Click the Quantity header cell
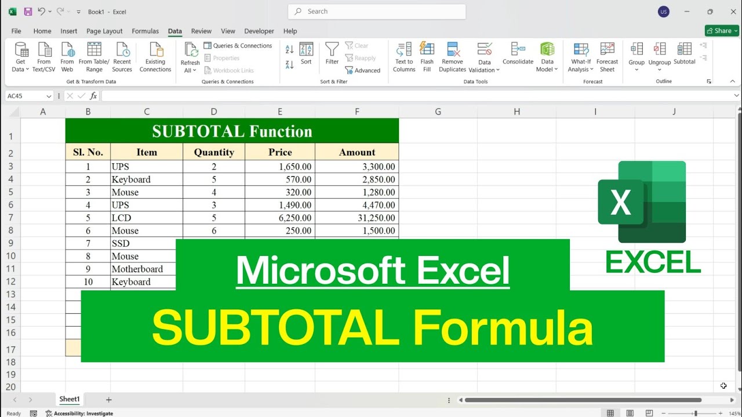 (214, 152)
